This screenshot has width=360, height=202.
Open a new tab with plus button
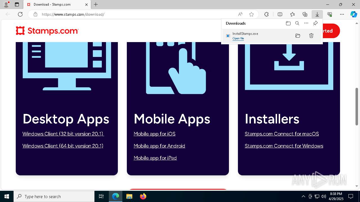coord(96,4)
